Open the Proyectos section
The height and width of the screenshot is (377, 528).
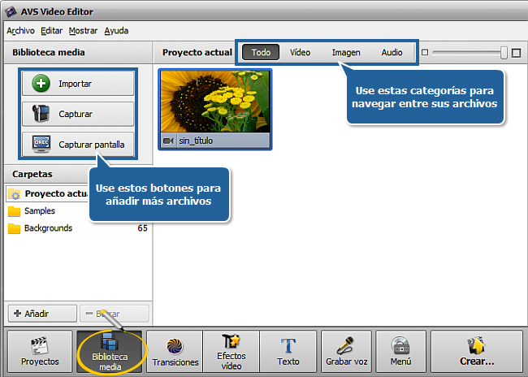pos(40,351)
